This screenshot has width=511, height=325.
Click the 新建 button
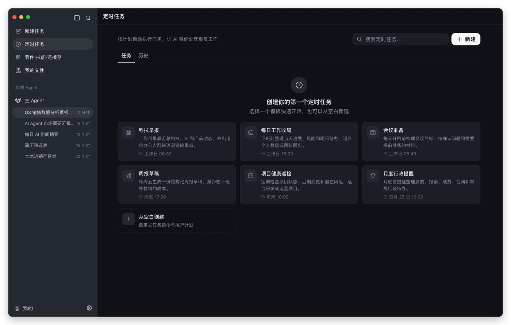(x=466, y=39)
